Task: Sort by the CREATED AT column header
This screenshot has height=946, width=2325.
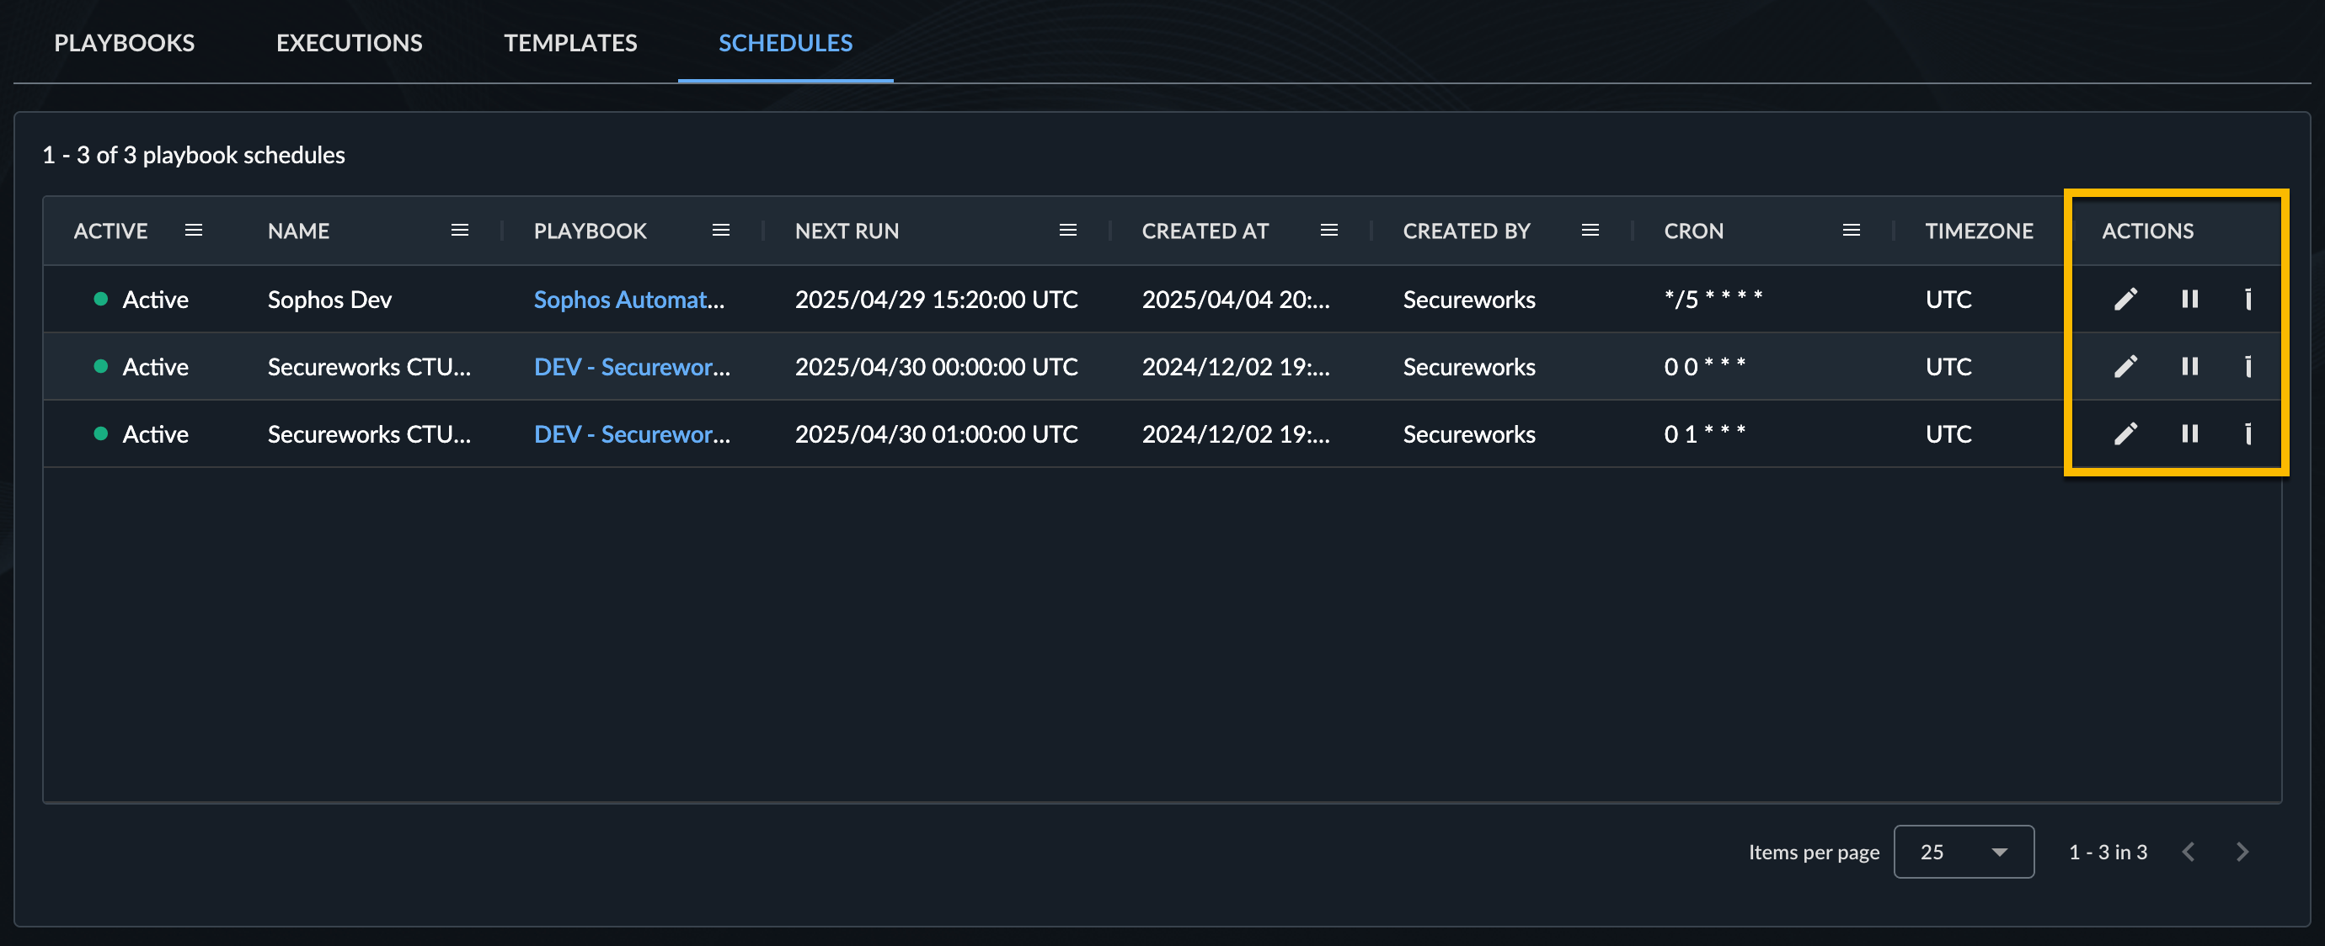Action: point(1205,231)
